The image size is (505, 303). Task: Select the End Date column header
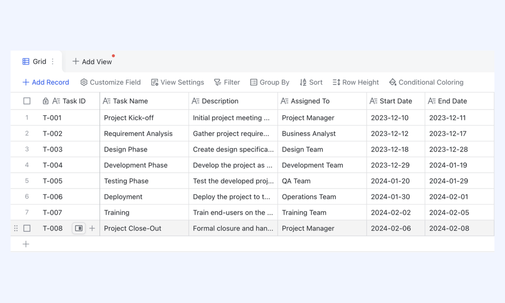pyautogui.click(x=459, y=101)
